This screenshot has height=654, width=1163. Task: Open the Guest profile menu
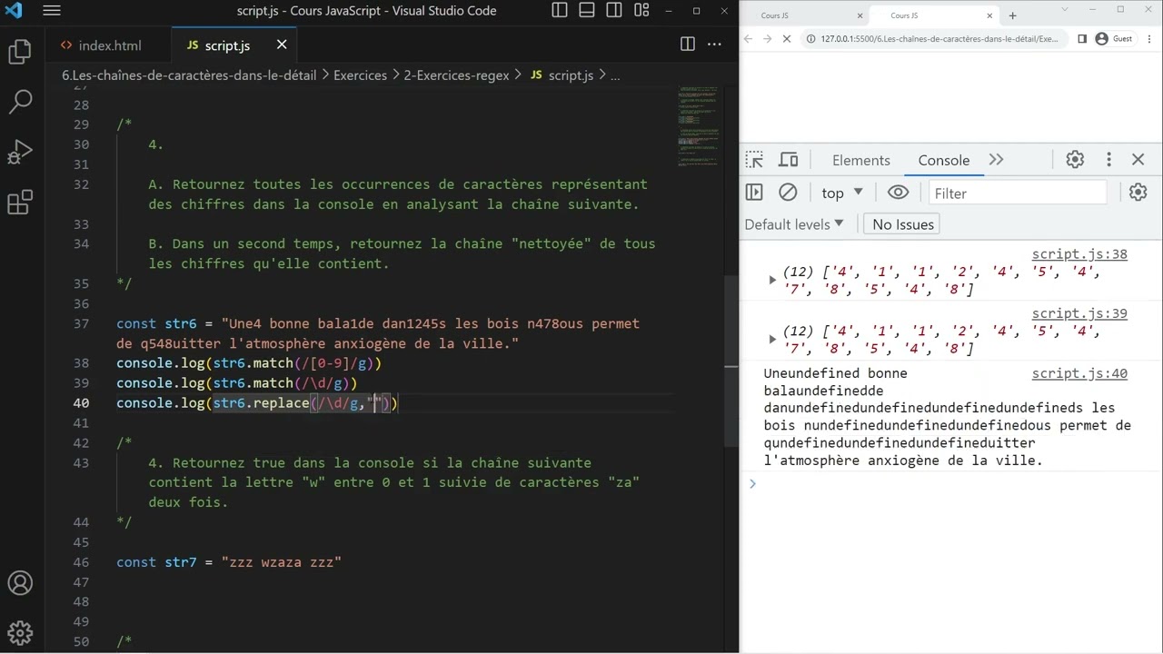pos(1114,39)
